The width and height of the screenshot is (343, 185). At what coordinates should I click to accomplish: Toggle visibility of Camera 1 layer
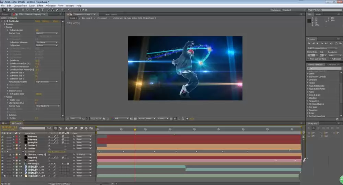[x=2, y=161]
